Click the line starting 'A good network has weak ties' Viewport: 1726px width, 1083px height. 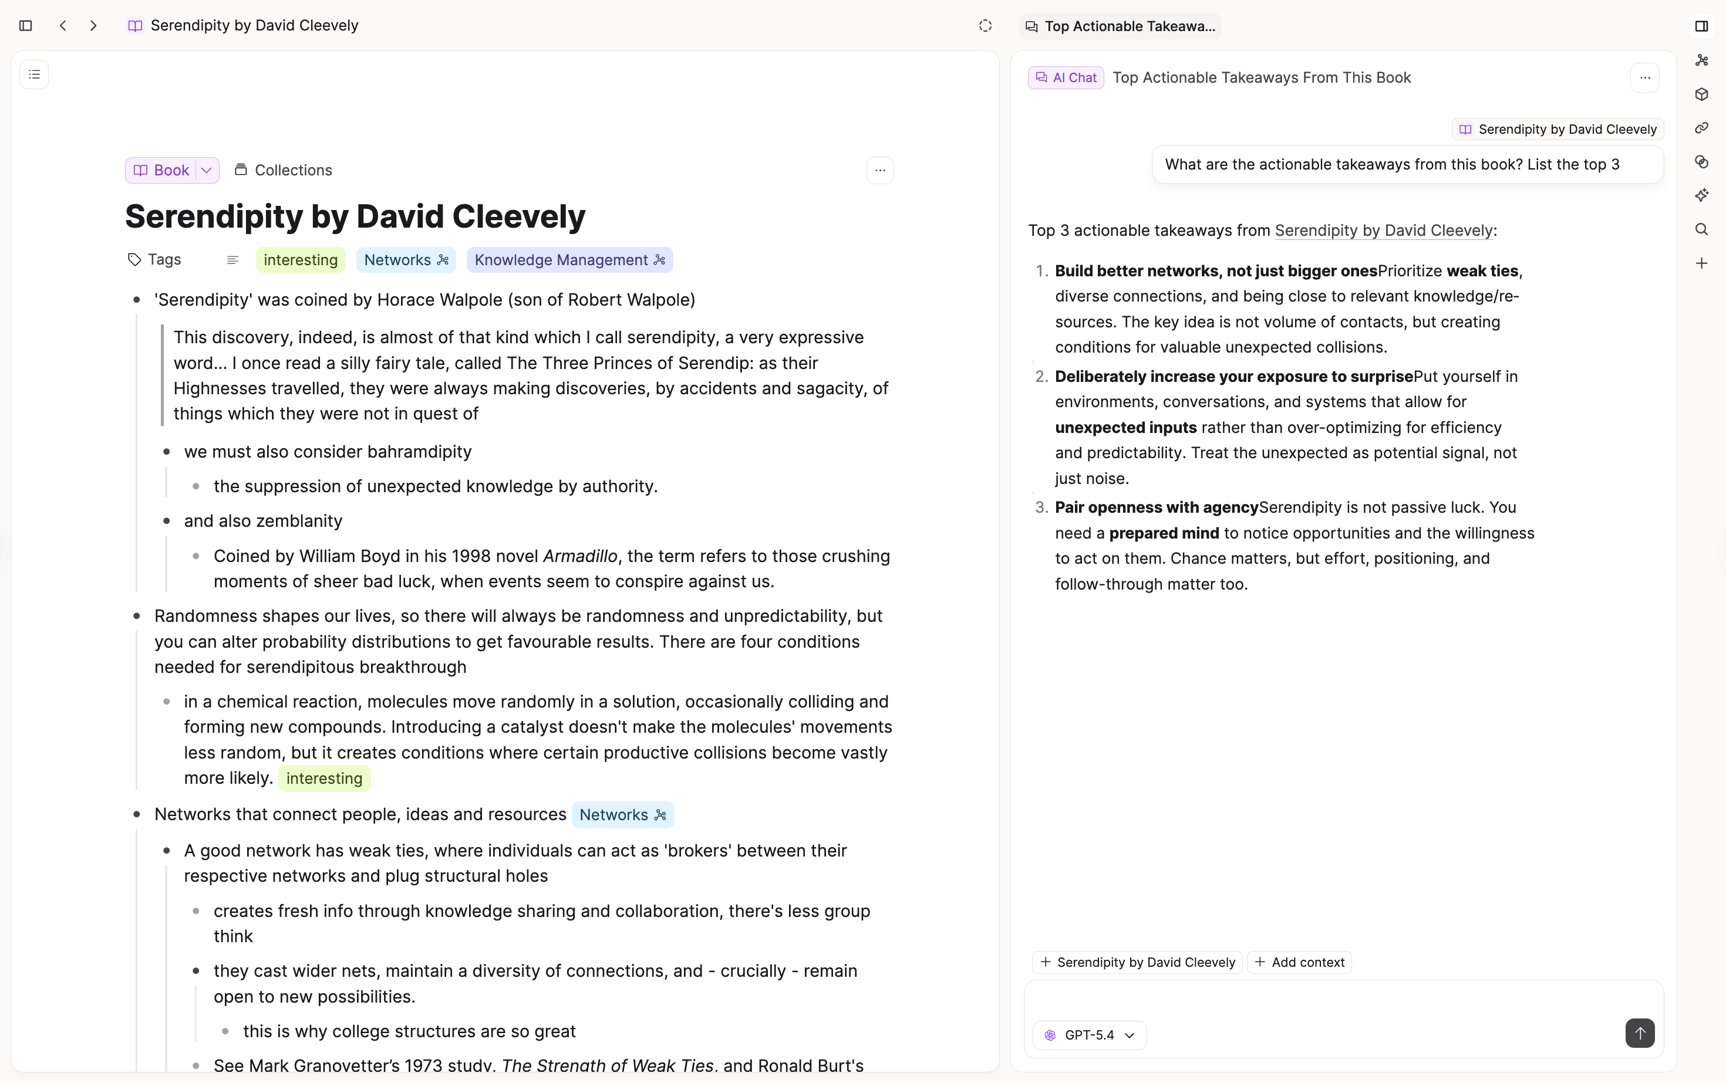(515, 863)
